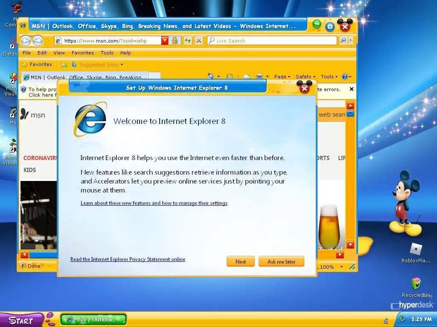Go back with the IE Back arrow
This screenshot has height=327, width=437.
click(26, 40)
